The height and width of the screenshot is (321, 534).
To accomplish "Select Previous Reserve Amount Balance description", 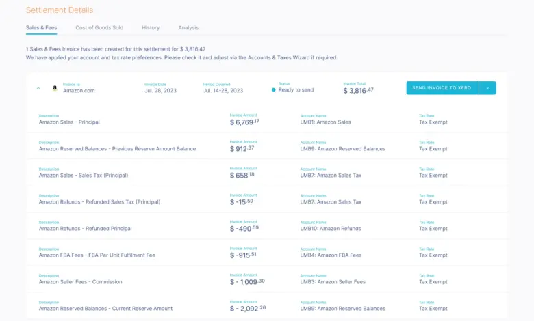I will 117,149.
